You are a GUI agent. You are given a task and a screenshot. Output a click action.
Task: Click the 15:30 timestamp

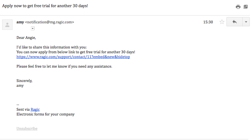(208, 22)
